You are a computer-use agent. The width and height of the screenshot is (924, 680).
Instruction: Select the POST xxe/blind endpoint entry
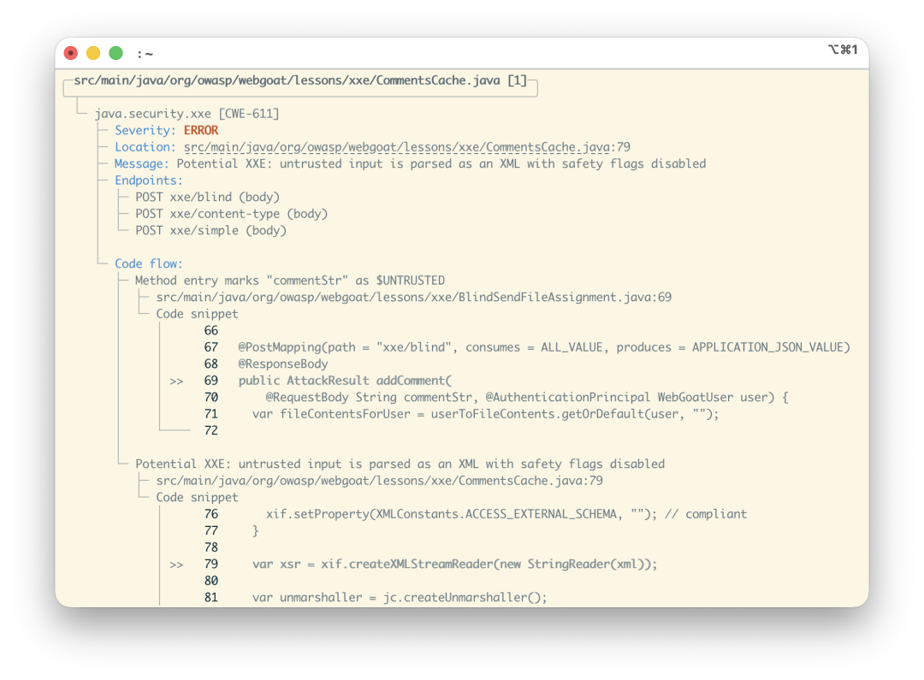pos(207,198)
